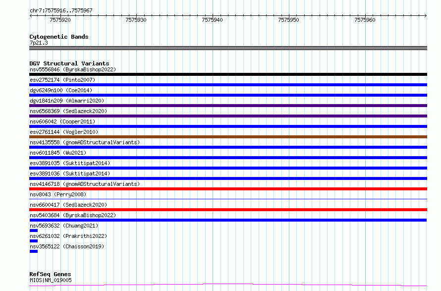
Task: Select nsv5403684 (ByrskaBishop2022) label
Action: pos(73,215)
